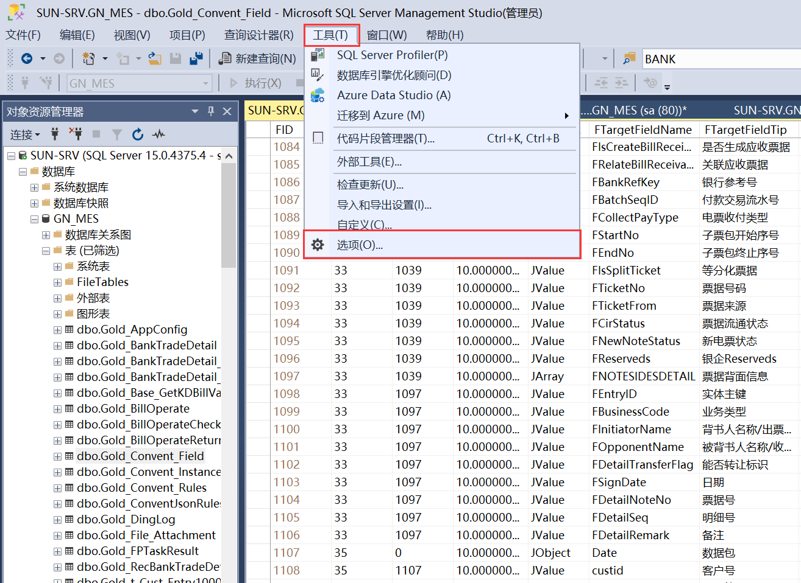Open the 视图(V) menu
The width and height of the screenshot is (801, 583).
point(132,35)
